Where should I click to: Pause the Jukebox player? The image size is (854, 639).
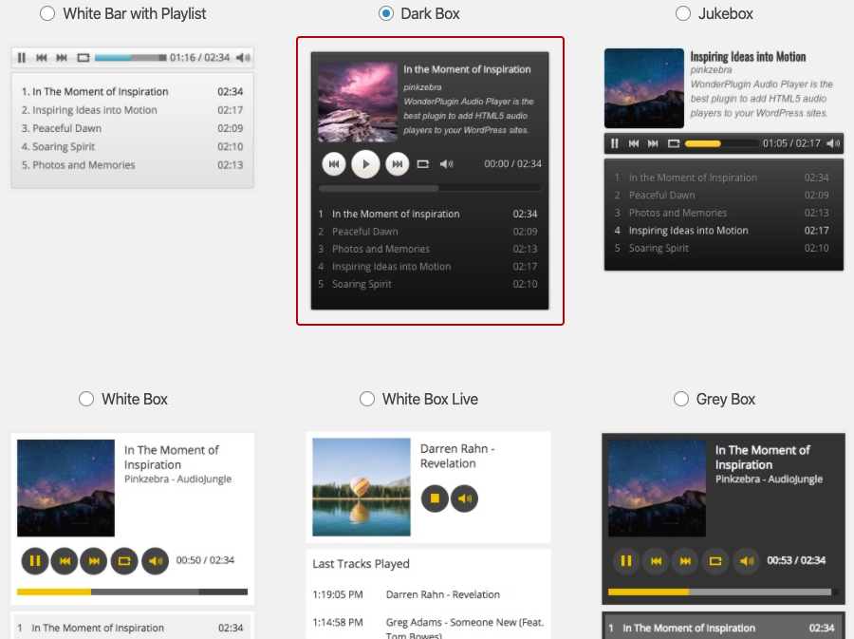click(x=615, y=143)
